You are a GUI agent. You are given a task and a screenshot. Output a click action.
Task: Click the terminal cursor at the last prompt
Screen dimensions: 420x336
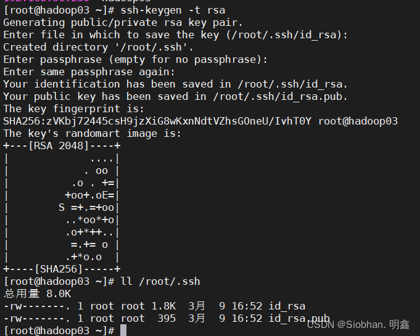tap(123, 330)
